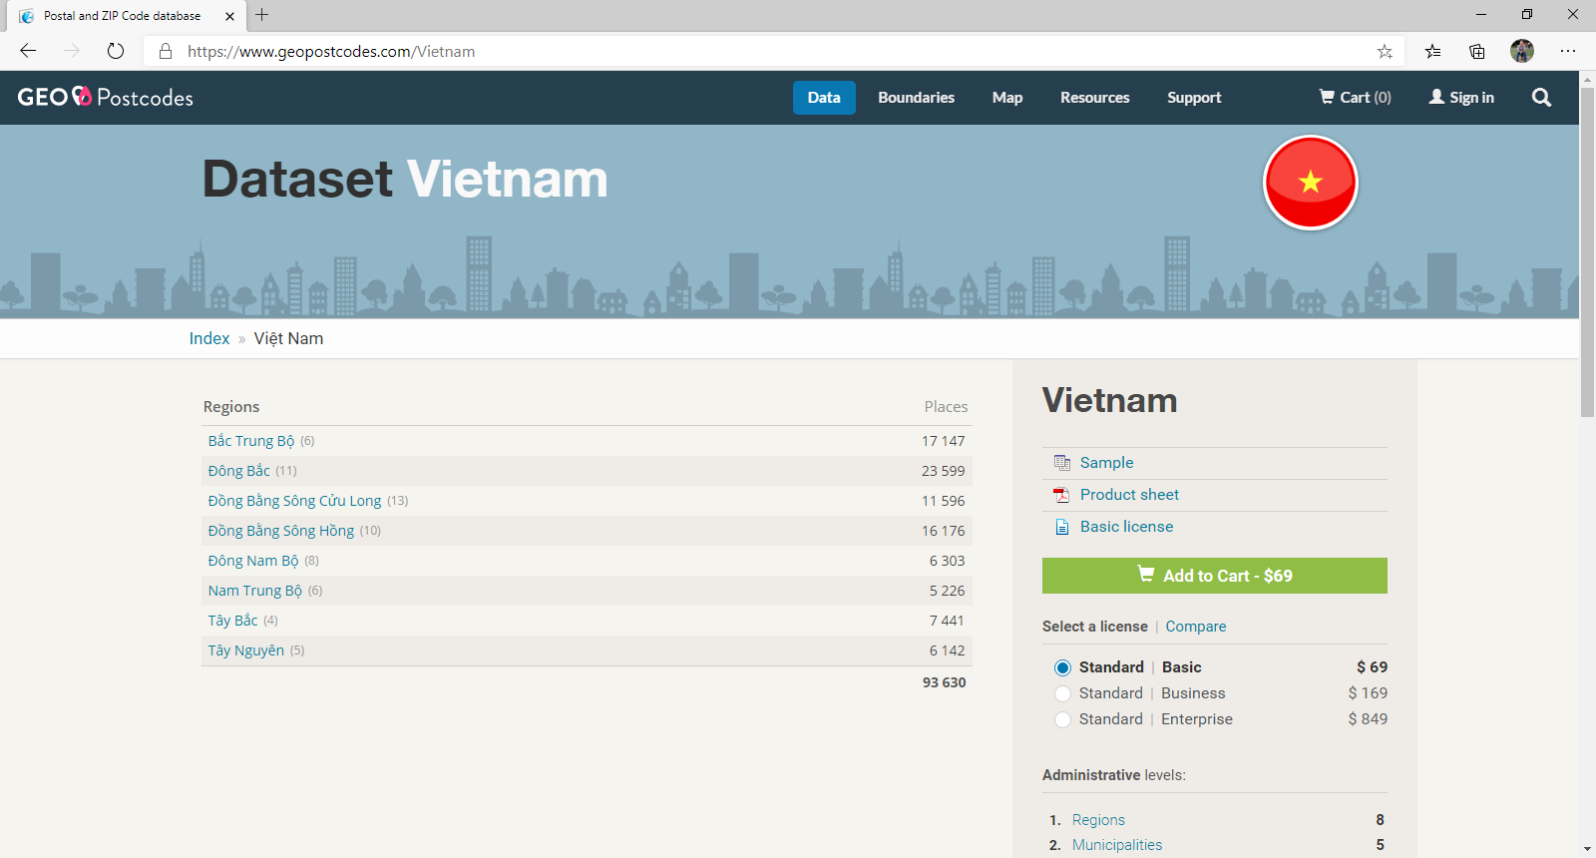Click the browser back arrow
Screen dimensions: 1596x858
coord(28,51)
